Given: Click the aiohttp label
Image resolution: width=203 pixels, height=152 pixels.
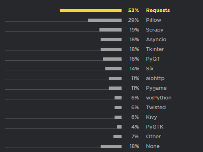Looking at the screenshot, I should (155, 78).
